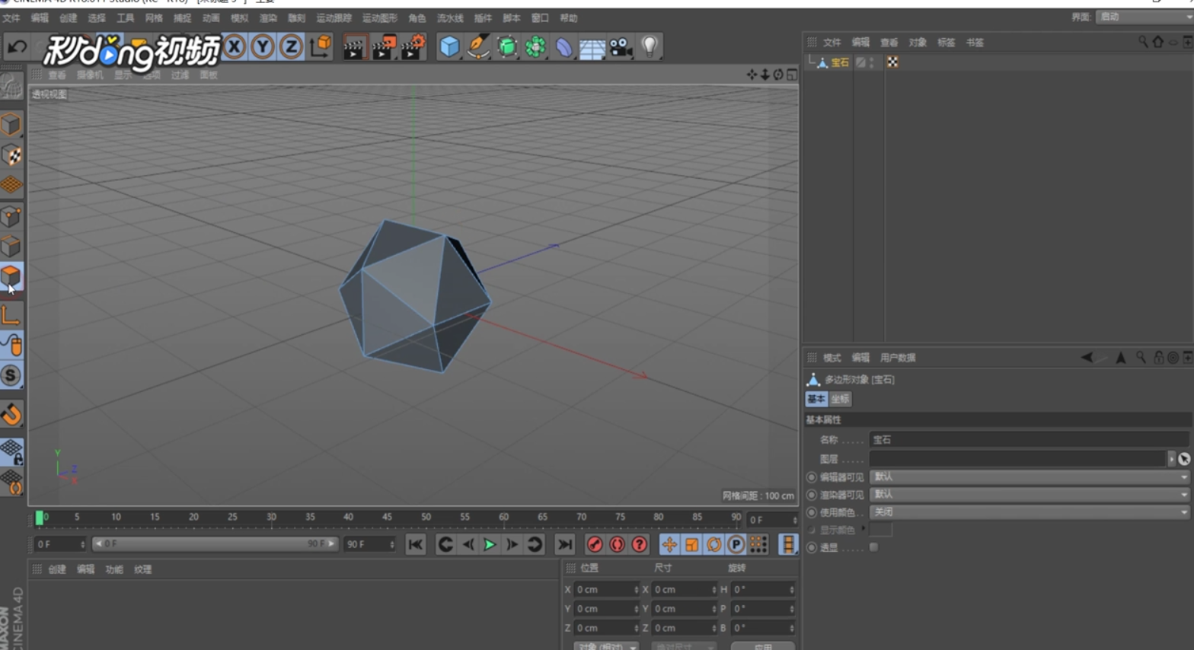The width and height of the screenshot is (1194, 650).
Task: Click the magnet workplane snap icon
Action: 11,415
